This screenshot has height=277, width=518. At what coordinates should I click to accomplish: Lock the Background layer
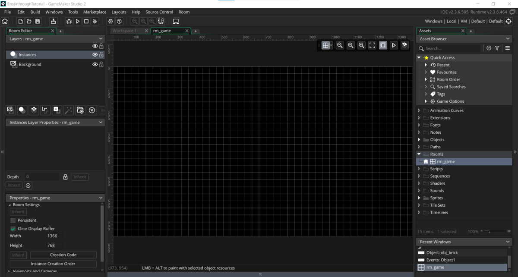click(x=101, y=64)
